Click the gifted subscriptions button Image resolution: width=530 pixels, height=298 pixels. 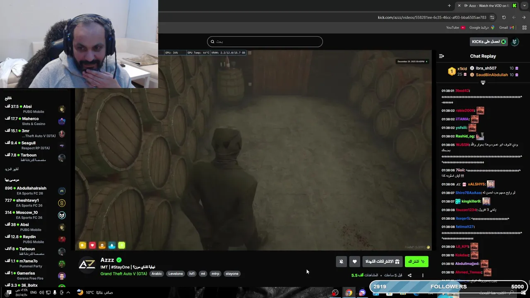(382, 262)
